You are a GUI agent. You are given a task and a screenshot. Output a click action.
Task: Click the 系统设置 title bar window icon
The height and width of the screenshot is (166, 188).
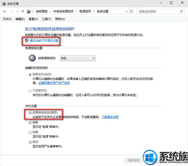coord(4,3)
